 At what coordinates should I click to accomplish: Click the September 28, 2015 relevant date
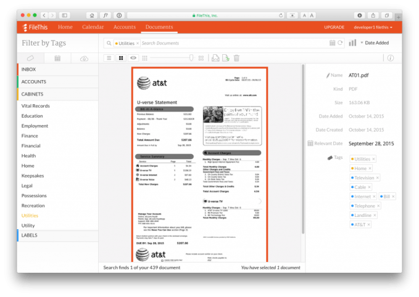point(371,144)
